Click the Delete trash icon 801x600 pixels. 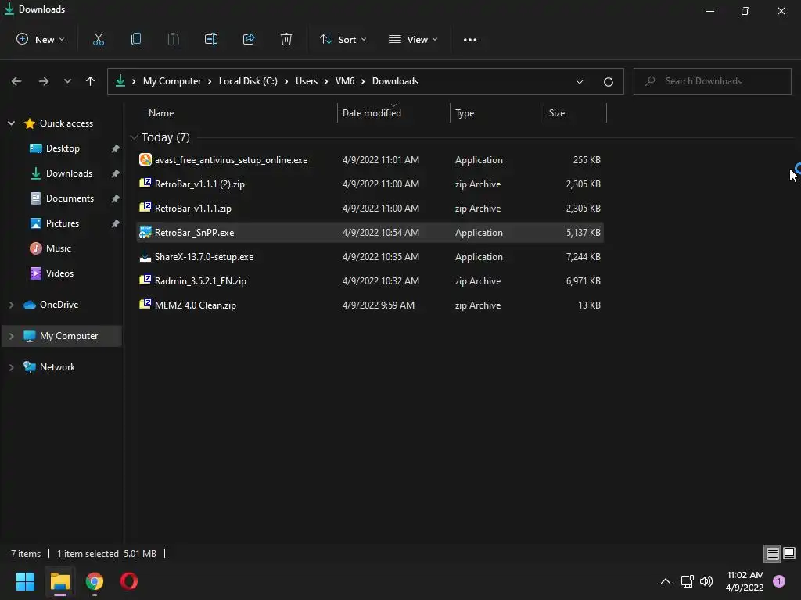[x=286, y=39]
